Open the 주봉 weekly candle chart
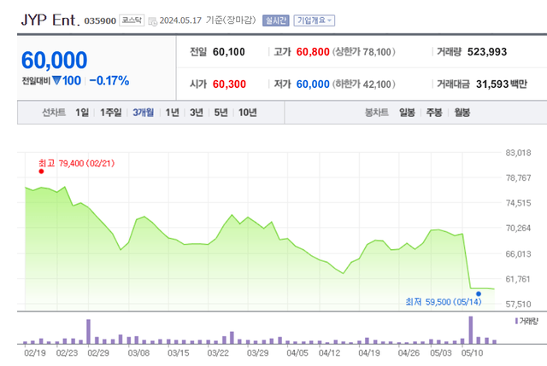 point(435,113)
